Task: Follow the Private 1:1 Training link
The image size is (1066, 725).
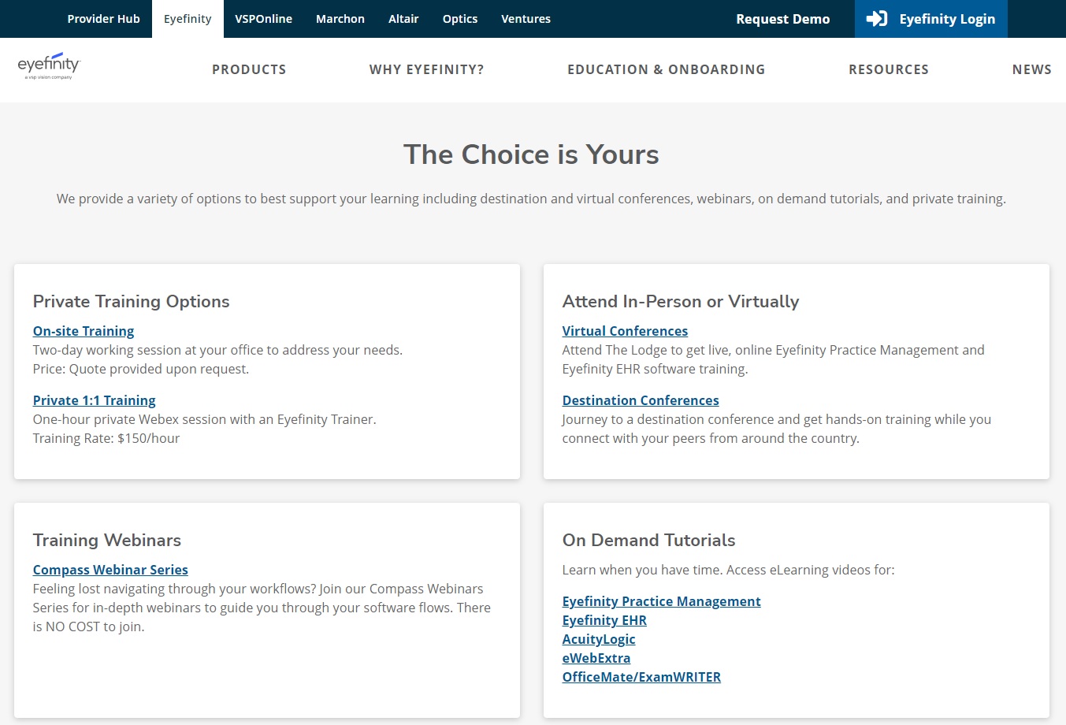Action: click(94, 400)
